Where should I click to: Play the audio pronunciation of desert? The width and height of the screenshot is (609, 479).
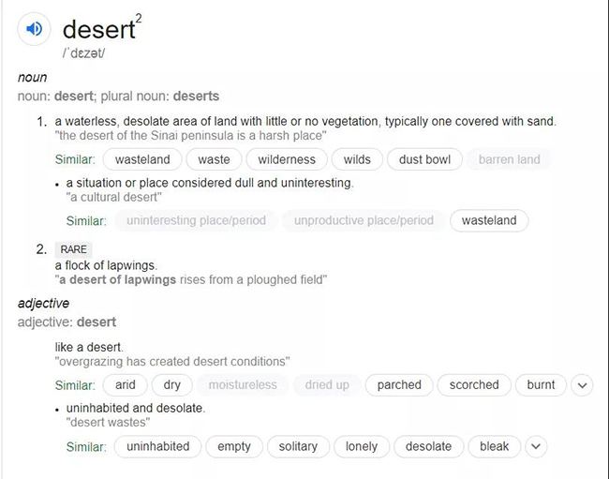pyautogui.click(x=35, y=30)
